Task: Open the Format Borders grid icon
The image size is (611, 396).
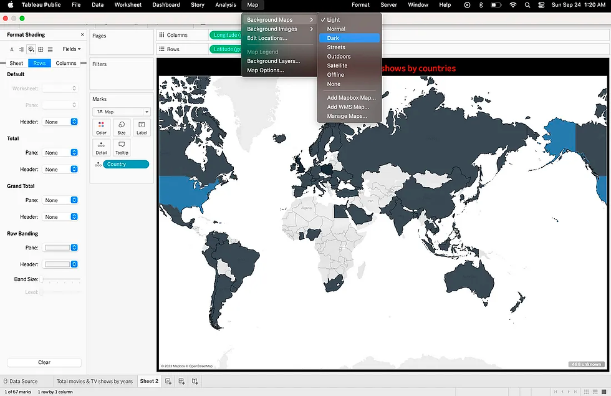Action: pos(41,49)
